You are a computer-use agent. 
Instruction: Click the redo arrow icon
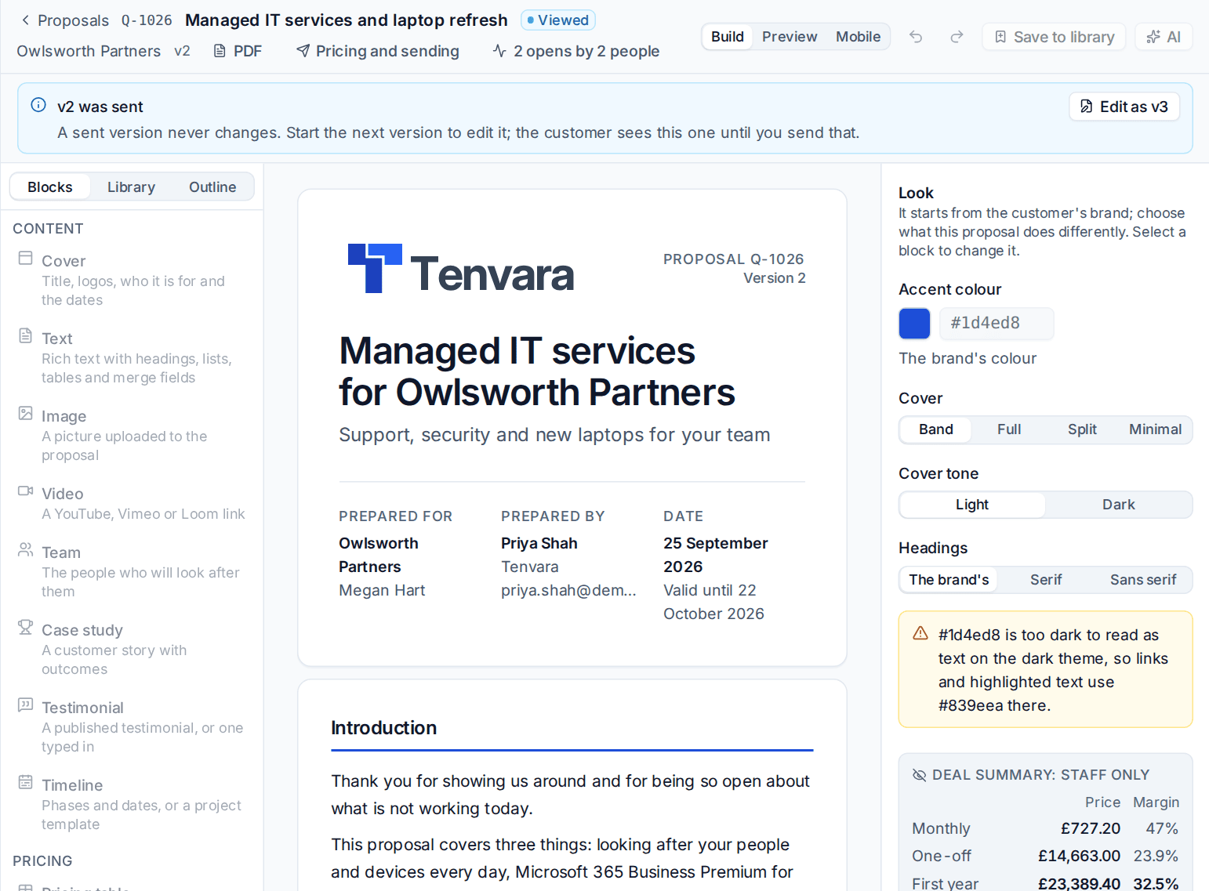pyautogui.click(x=957, y=37)
